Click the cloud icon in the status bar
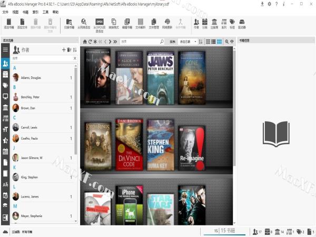Image resolution: width=316 pixels, height=237 pixels. click(5, 232)
